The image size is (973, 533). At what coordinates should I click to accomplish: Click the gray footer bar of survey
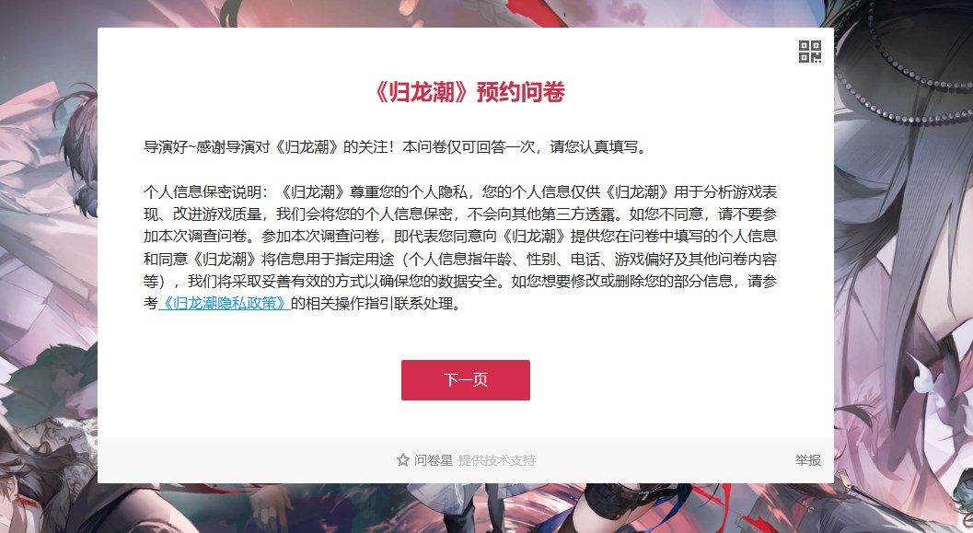466,460
